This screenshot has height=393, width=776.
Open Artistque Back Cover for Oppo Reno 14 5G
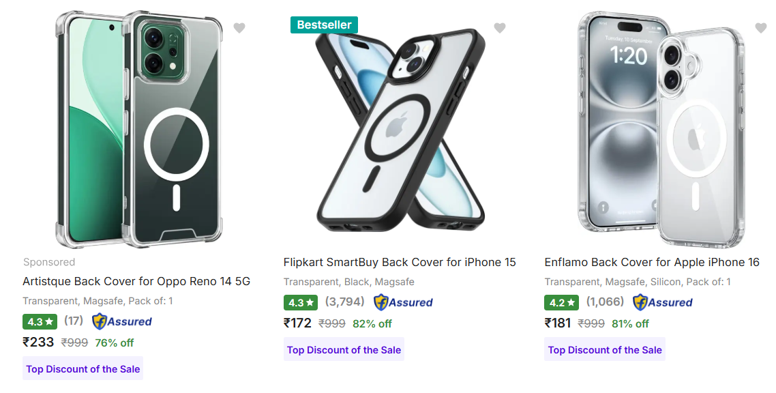coord(136,281)
